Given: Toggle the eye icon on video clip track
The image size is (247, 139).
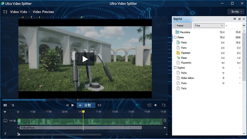Looking at the screenshot, I should [x=165, y=128].
